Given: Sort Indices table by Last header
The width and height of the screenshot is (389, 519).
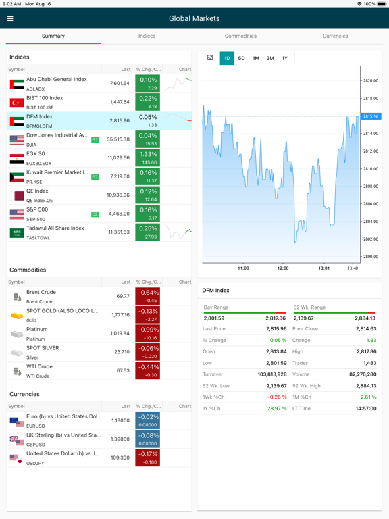Looking at the screenshot, I should tap(126, 69).
